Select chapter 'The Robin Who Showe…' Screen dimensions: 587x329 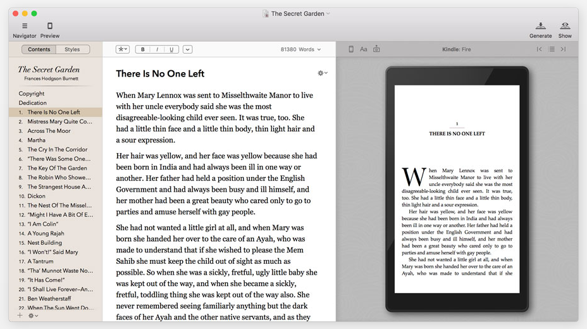click(56, 177)
